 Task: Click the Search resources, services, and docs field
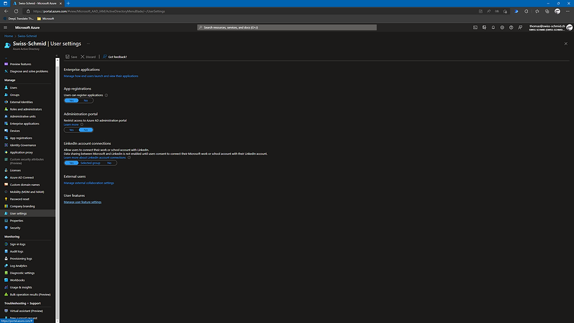[286, 28]
